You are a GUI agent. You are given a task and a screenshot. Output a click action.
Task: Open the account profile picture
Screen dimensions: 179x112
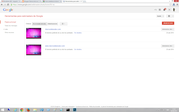[174, 10]
